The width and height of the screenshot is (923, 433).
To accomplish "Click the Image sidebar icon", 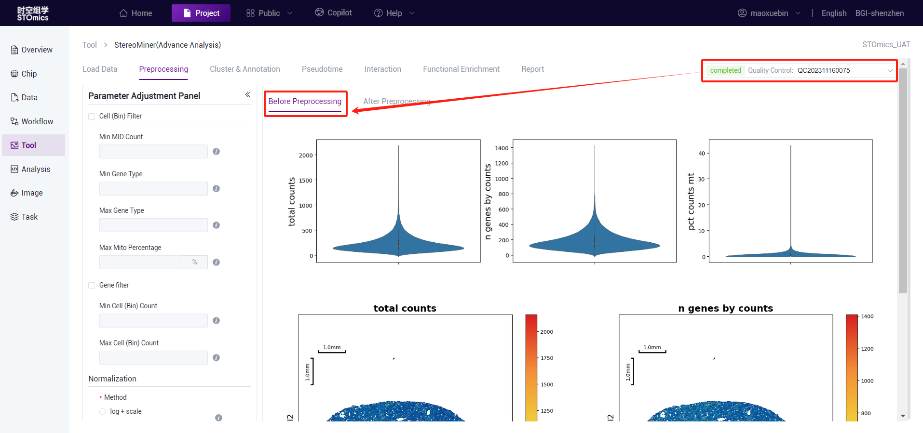I will (x=14, y=193).
